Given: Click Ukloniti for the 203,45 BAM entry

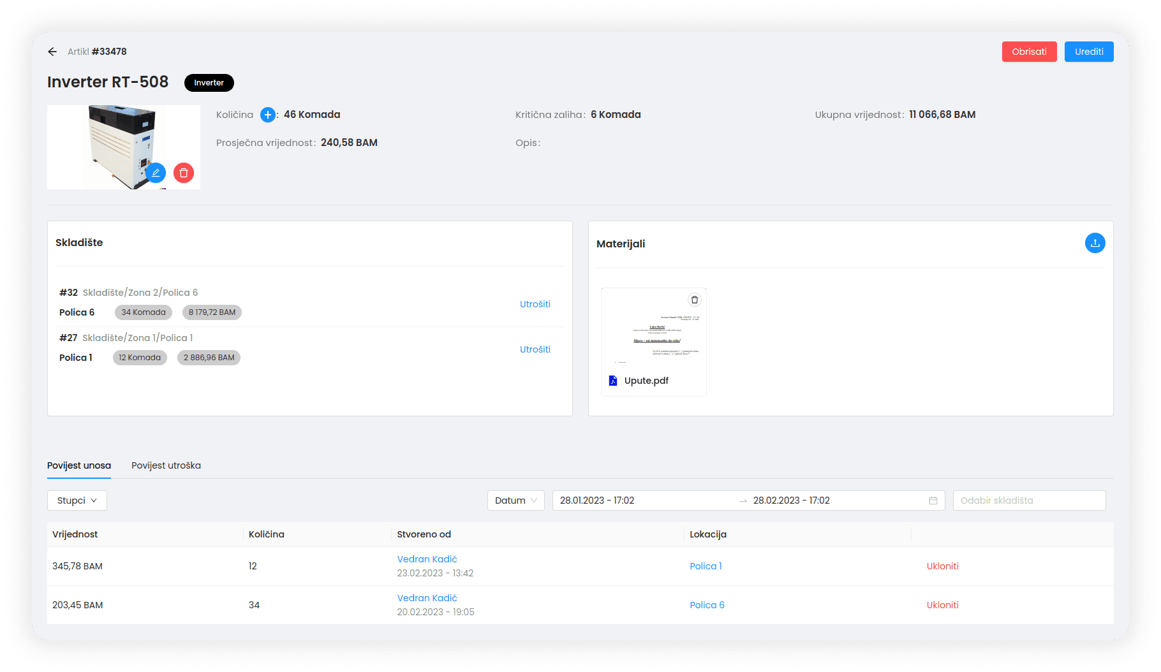Looking at the screenshot, I should [x=942, y=605].
